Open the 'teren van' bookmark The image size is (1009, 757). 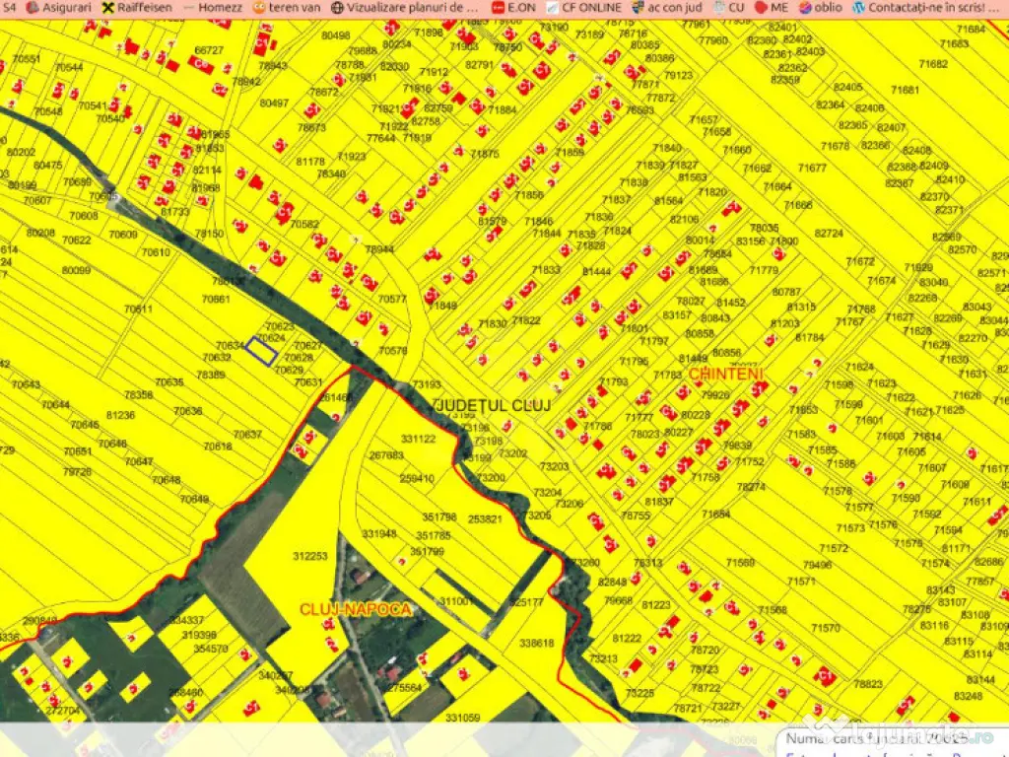coord(289,7)
